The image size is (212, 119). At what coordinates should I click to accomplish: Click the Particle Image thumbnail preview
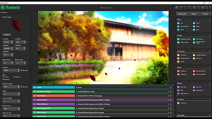(16, 25)
